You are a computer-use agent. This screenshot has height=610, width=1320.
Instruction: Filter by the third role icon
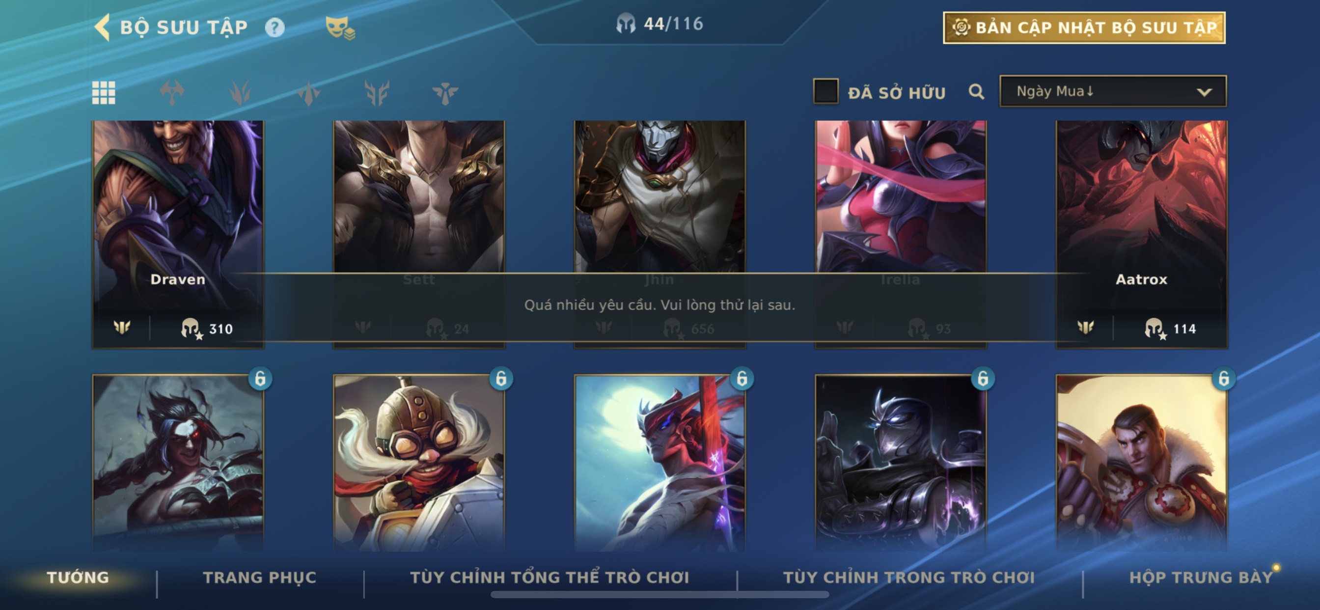tap(308, 93)
